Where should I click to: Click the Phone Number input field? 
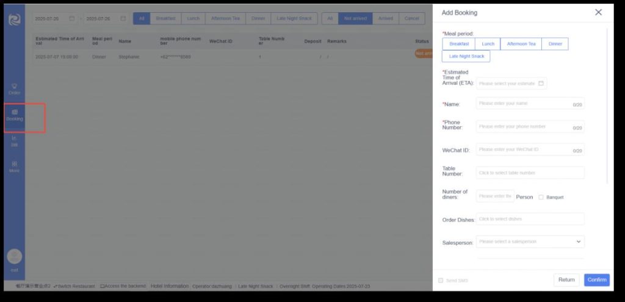524,126
